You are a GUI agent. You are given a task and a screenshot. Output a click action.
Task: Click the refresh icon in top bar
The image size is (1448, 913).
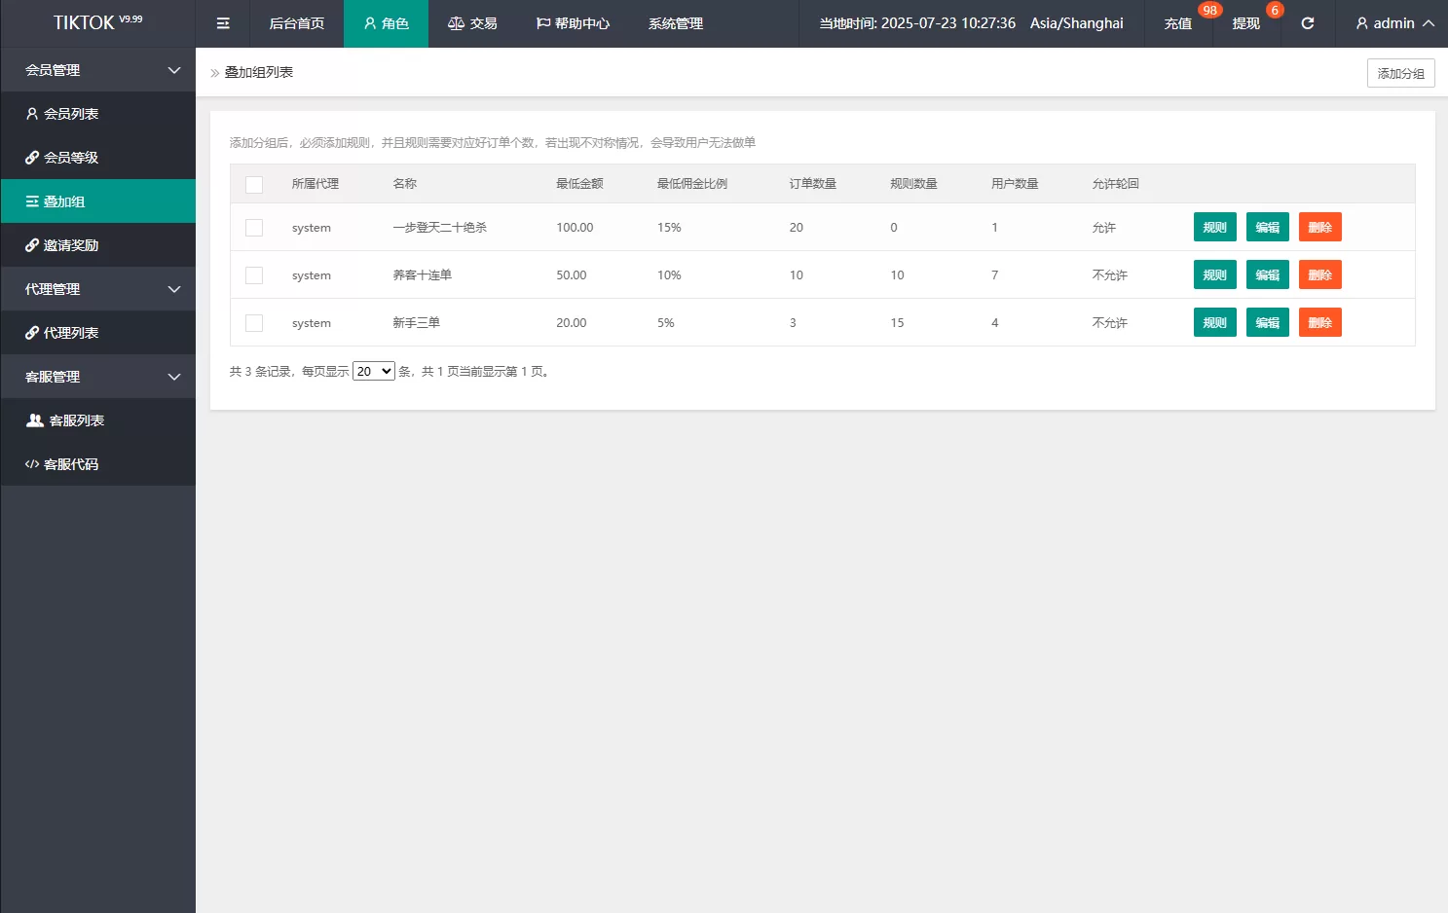point(1307,23)
